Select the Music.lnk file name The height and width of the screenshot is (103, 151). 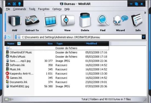(x=15, y=69)
